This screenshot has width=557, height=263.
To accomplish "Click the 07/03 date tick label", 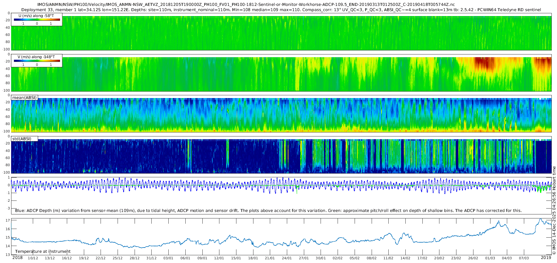I will [x=524, y=258].
